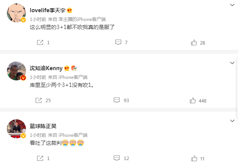Expand options chevron on 沈知渝Kenny's post
Image resolution: width=238 pixels, height=165 pixels.
click(232, 63)
